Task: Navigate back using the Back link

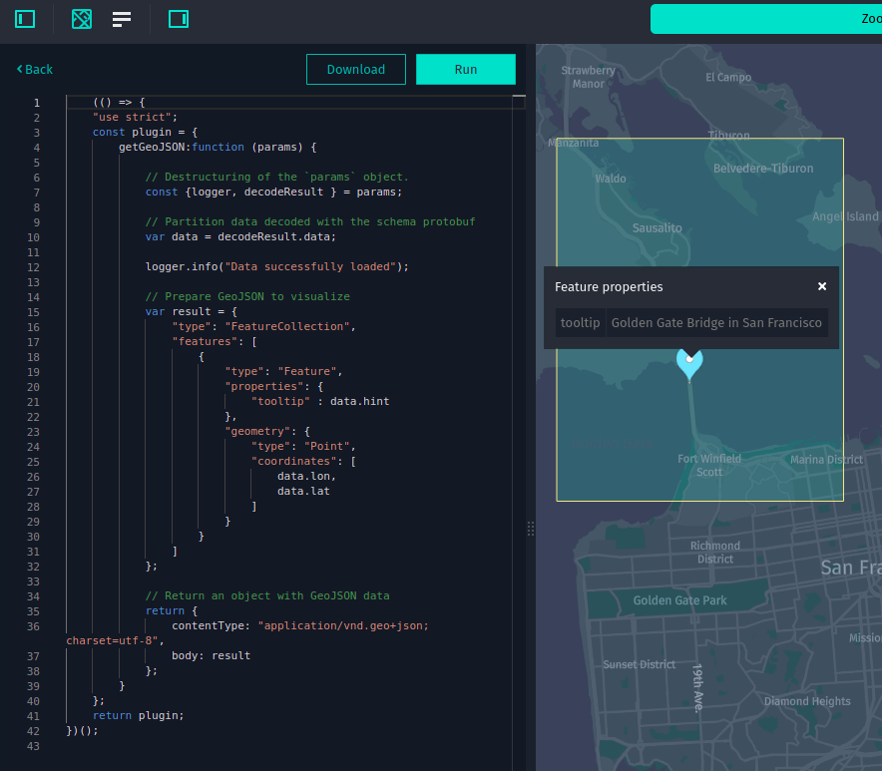Action: pos(34,69)
